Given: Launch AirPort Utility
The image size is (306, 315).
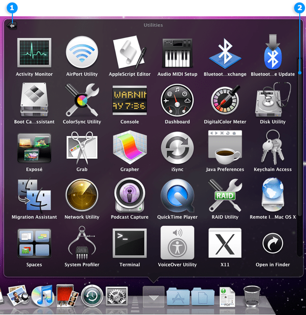Looking at the screenshot, I should point(82,52).
